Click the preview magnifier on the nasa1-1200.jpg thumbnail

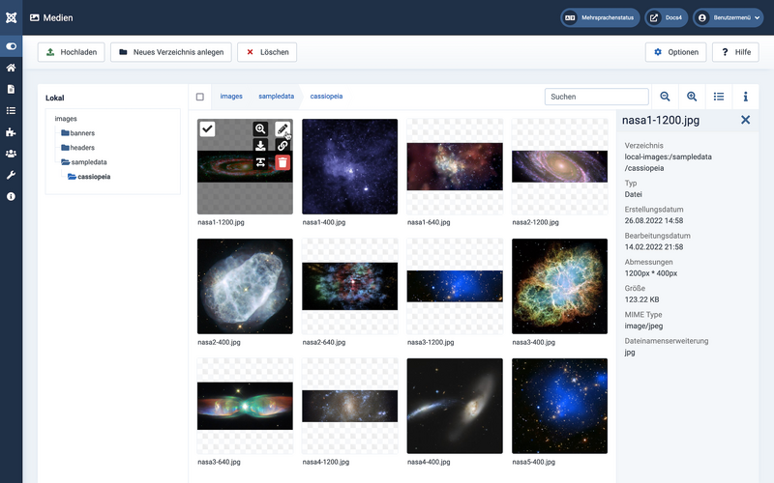[x=260, y=128]
